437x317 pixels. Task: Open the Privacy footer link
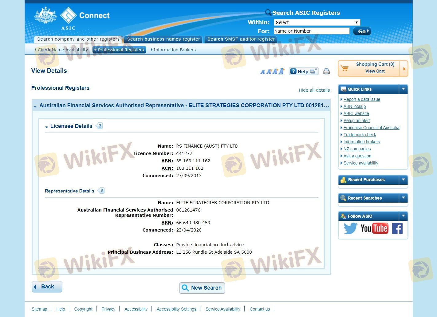108,309
